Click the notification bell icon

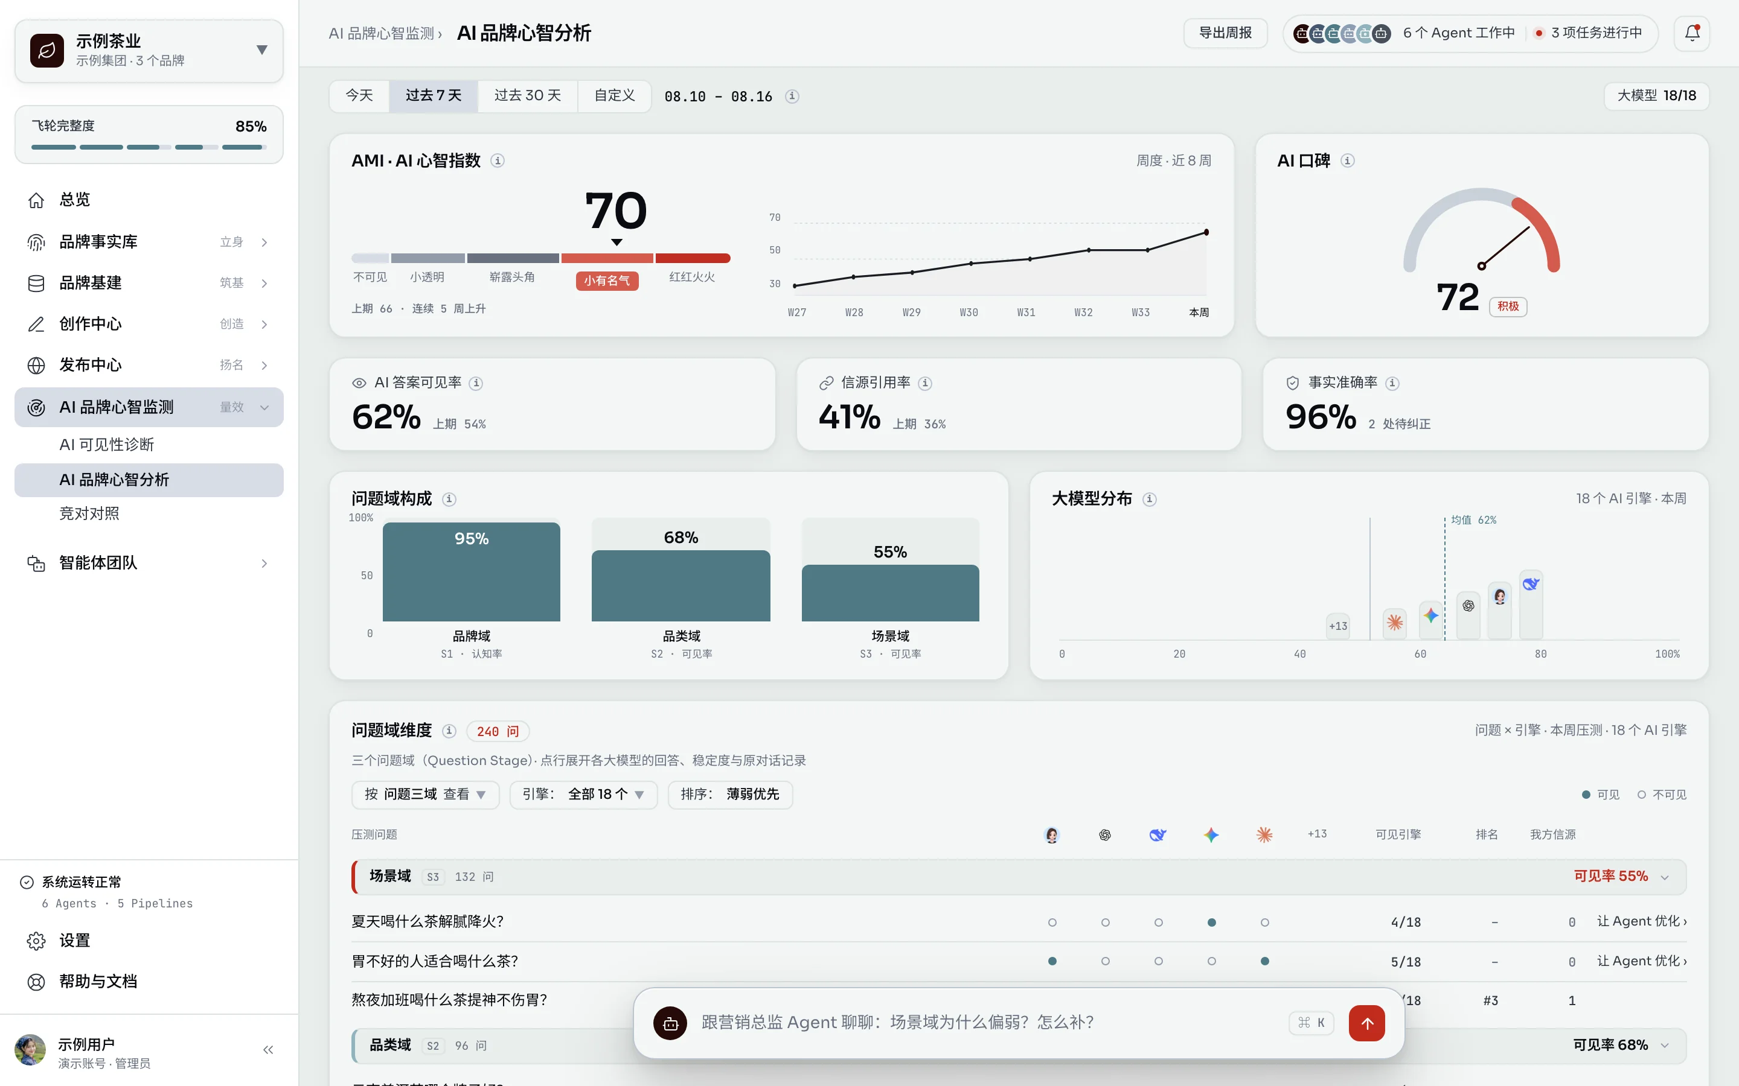(x=1691, y=33)
